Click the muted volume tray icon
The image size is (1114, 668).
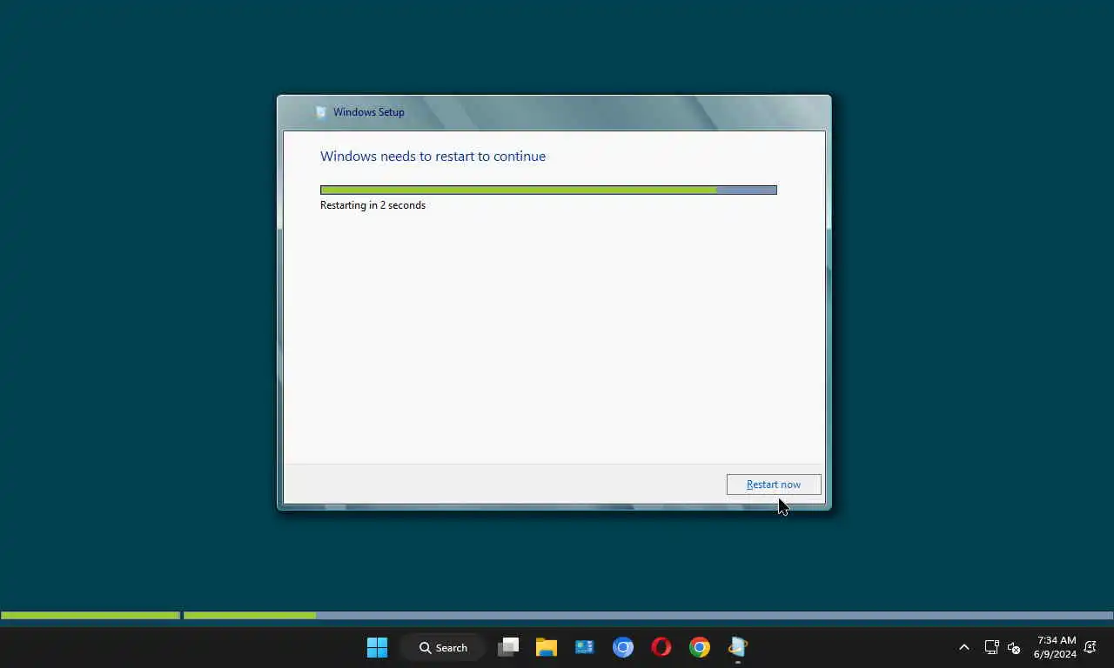click(x=1014, y=647)
